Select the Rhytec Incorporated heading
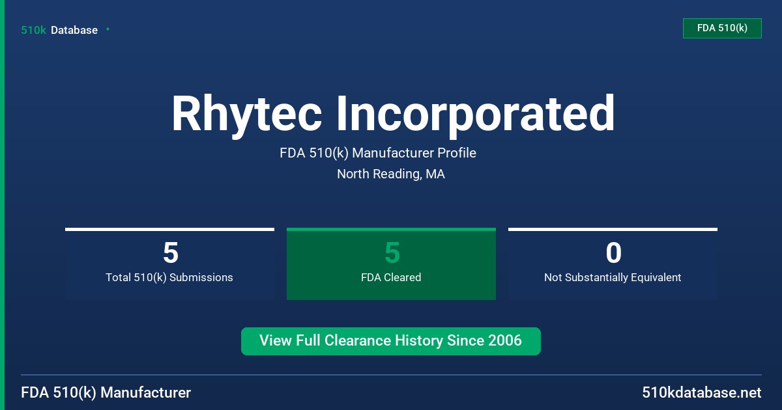Viewport: 782px width, 410px height. 393,113
